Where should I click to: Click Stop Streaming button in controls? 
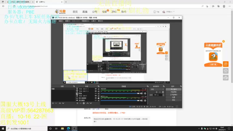pos(174,89)
